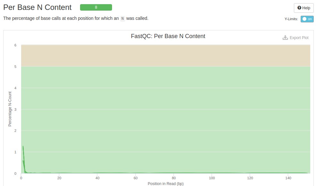Click the plot description sentence under heading
The image size is (316, 186).
[x=76, y=18]
